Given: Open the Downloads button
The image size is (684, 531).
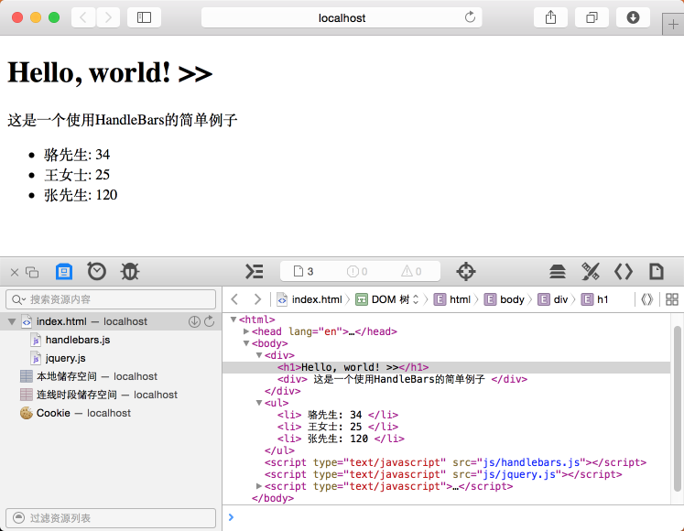Looking at the screenshot, I should pos(633,17).
